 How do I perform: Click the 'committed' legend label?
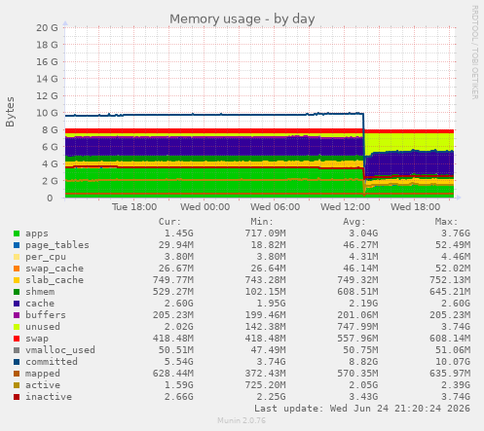[52, 362]
